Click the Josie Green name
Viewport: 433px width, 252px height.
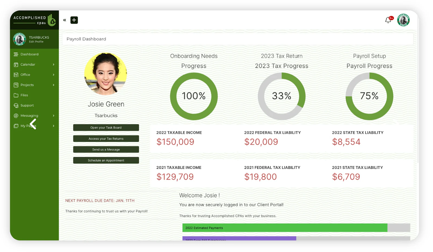click(106, 104)
